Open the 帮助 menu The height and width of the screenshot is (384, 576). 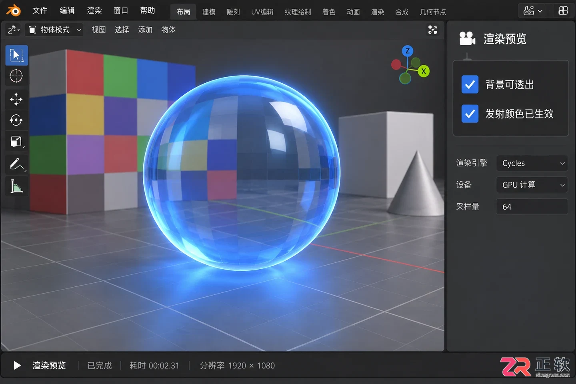click(x=148, y=10)
